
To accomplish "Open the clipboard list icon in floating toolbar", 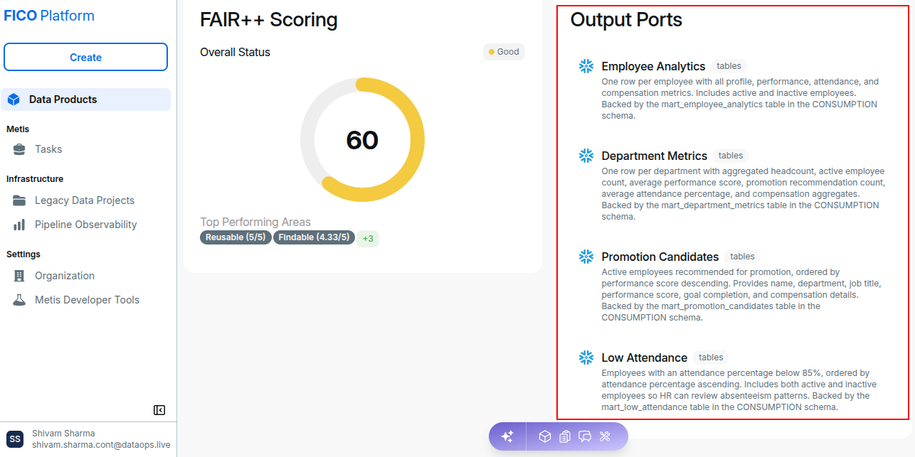I will 565,436.
